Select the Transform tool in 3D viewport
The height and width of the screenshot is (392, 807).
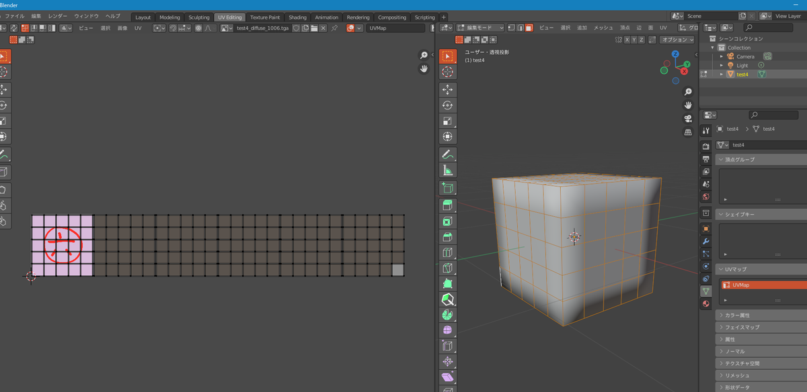pos(448,137)
